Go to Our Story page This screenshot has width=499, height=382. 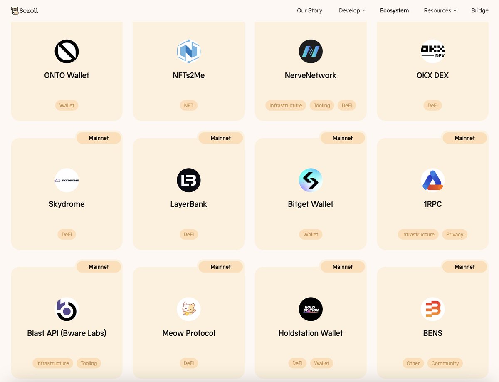pyautogui.click(x=309, y=10)
